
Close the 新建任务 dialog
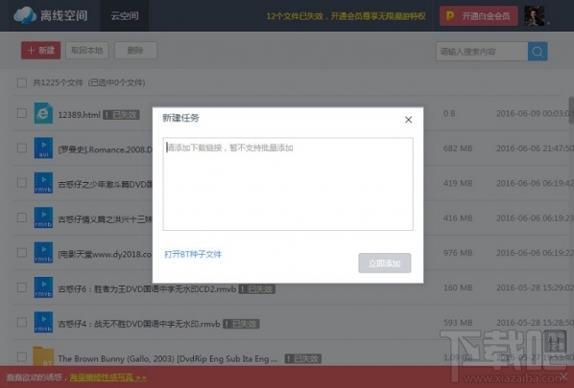coord(409,120)
